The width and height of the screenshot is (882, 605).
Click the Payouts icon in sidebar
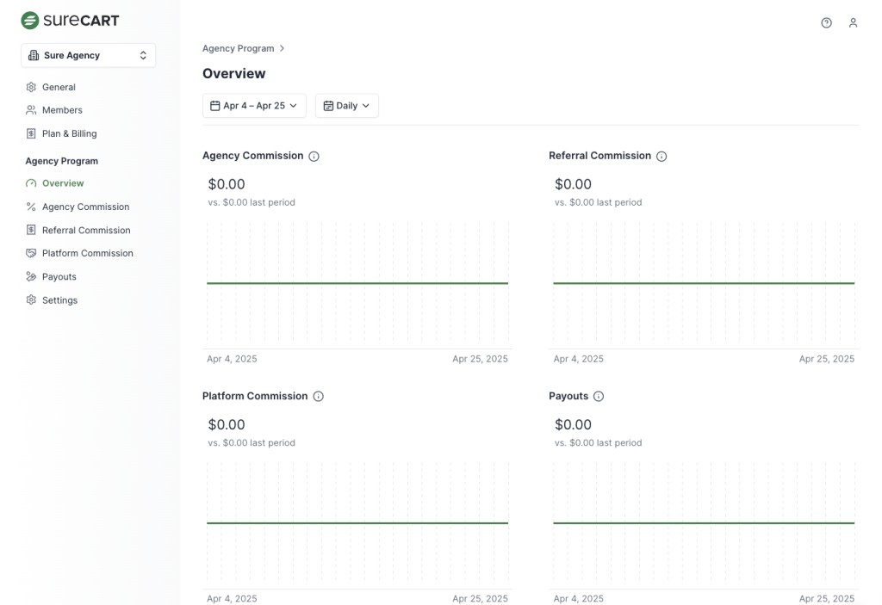point(31,277)
